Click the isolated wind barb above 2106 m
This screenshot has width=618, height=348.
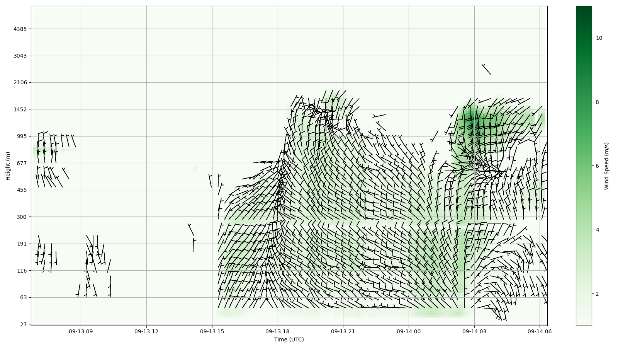pyautogui.click(x=486, y=69)
